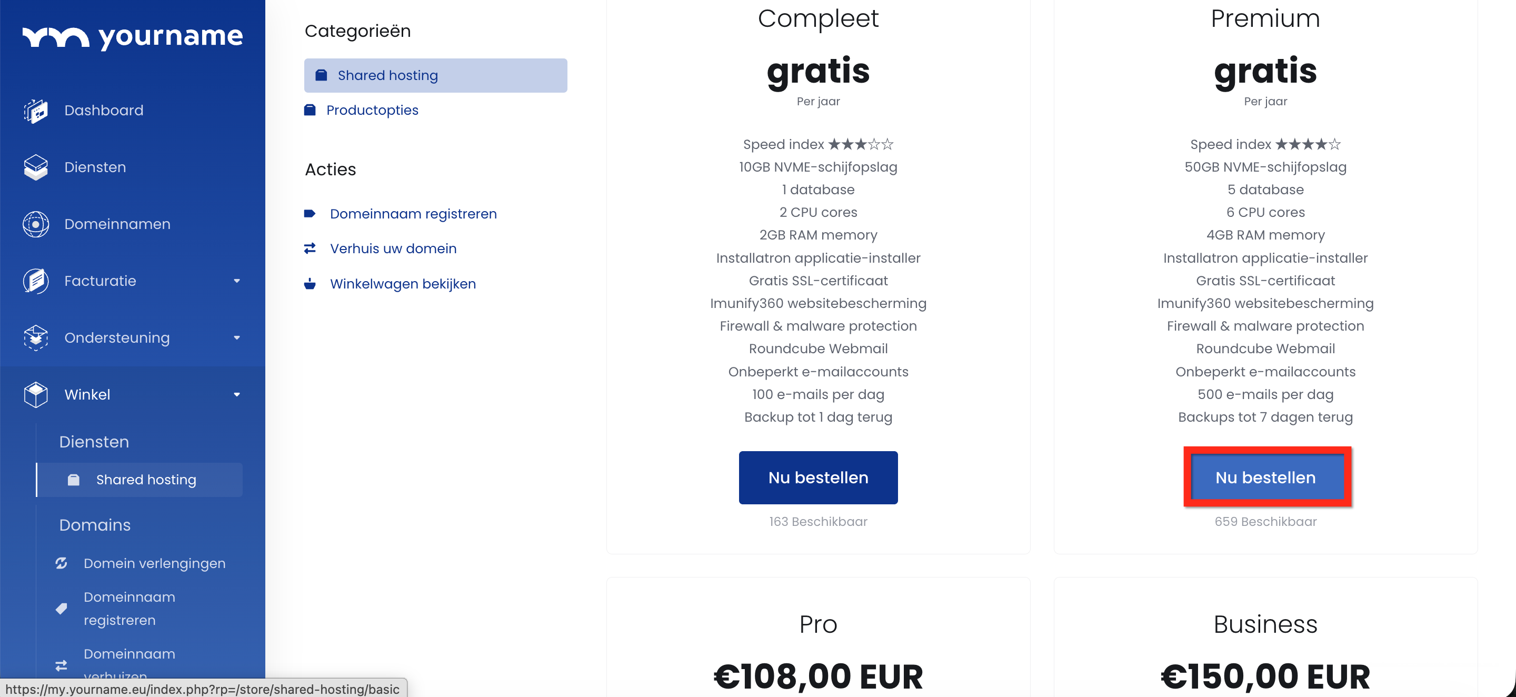Open Shared hosting in Winkel submenu
Image resolution: width=1516 pixels, height=697 pixels.
(145, 480)
